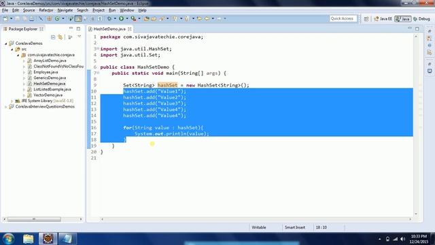This screenshot has width=435, height=245.
Task: Click the highlighted hashSet variable on line 9
Action: (x=167, y=85)
